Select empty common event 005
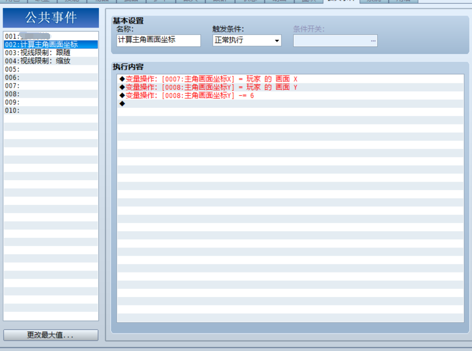Screen dimensions: 472x351 pyautogui.click(x=51, y=69)
